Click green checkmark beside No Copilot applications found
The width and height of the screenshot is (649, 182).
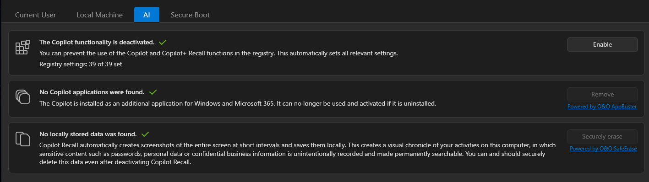click(153, 92)
